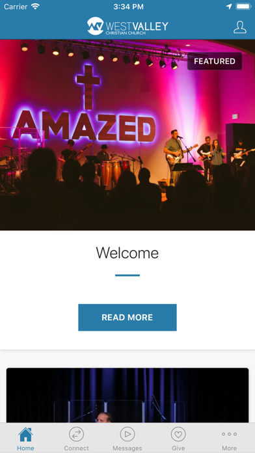This screenshot has width=255, height=453.
Task: Tap the battery indicator icon
Action: [x=243, y=7]
